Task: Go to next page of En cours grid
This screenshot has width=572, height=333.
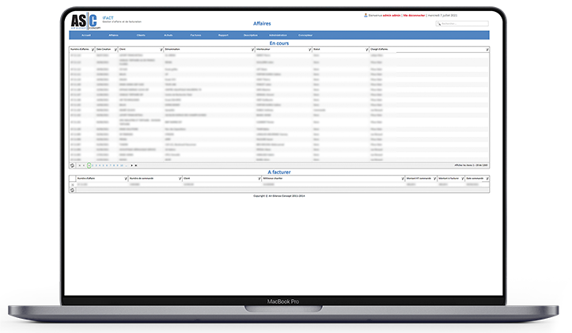Action: (x=131, y=165)
